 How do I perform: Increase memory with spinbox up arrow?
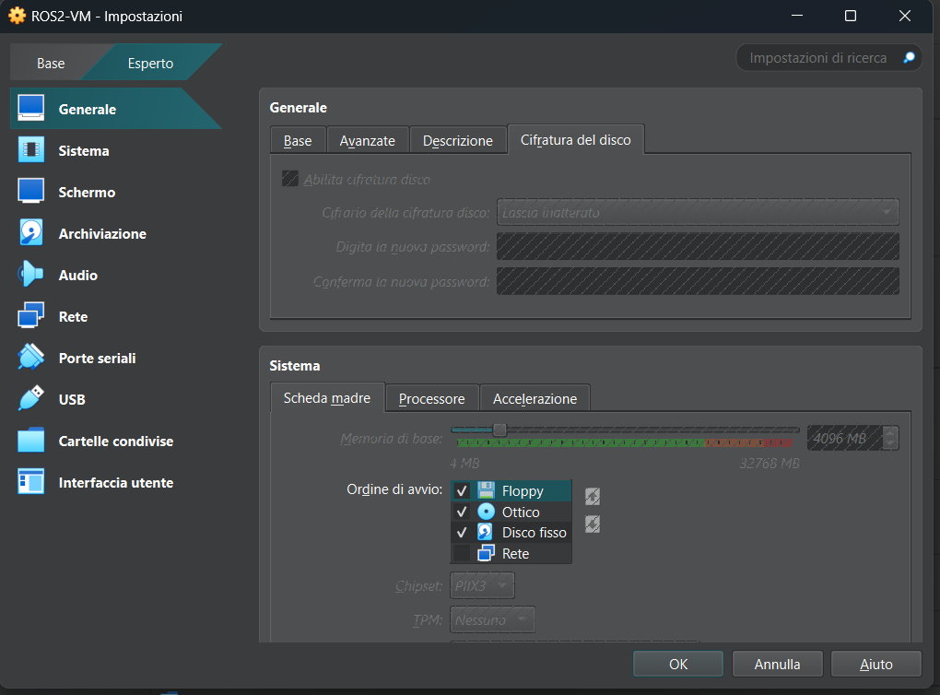(891, 431)
